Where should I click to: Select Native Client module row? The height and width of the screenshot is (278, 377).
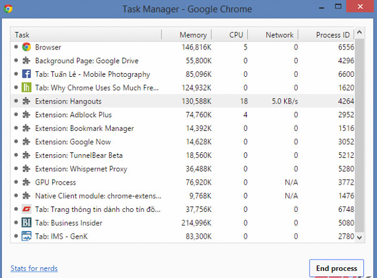[x=183, y=196]
